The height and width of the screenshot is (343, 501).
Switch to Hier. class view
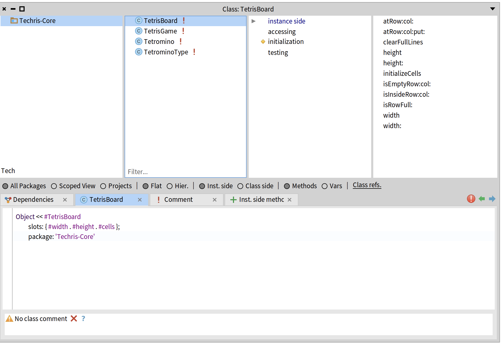pyautogui.click(x=170, y=186)
